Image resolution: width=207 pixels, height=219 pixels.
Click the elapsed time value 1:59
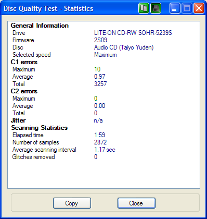tap(100, 135)
